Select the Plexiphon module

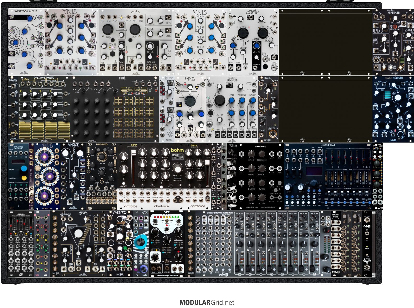coord(393,109)
